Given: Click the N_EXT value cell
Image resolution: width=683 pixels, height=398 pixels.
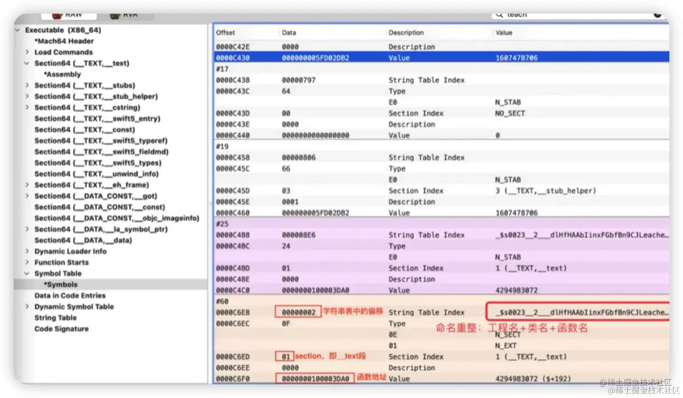Looking at the screenshot, I should point(505,346).
